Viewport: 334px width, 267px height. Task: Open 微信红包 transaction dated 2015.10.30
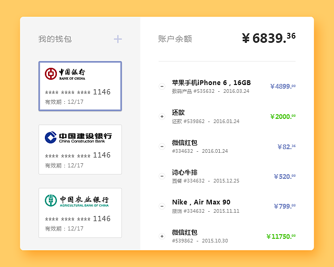185,232
